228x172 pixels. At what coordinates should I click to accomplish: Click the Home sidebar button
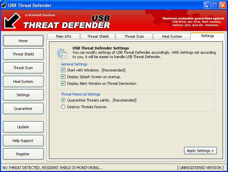click(x=23, y=41)
